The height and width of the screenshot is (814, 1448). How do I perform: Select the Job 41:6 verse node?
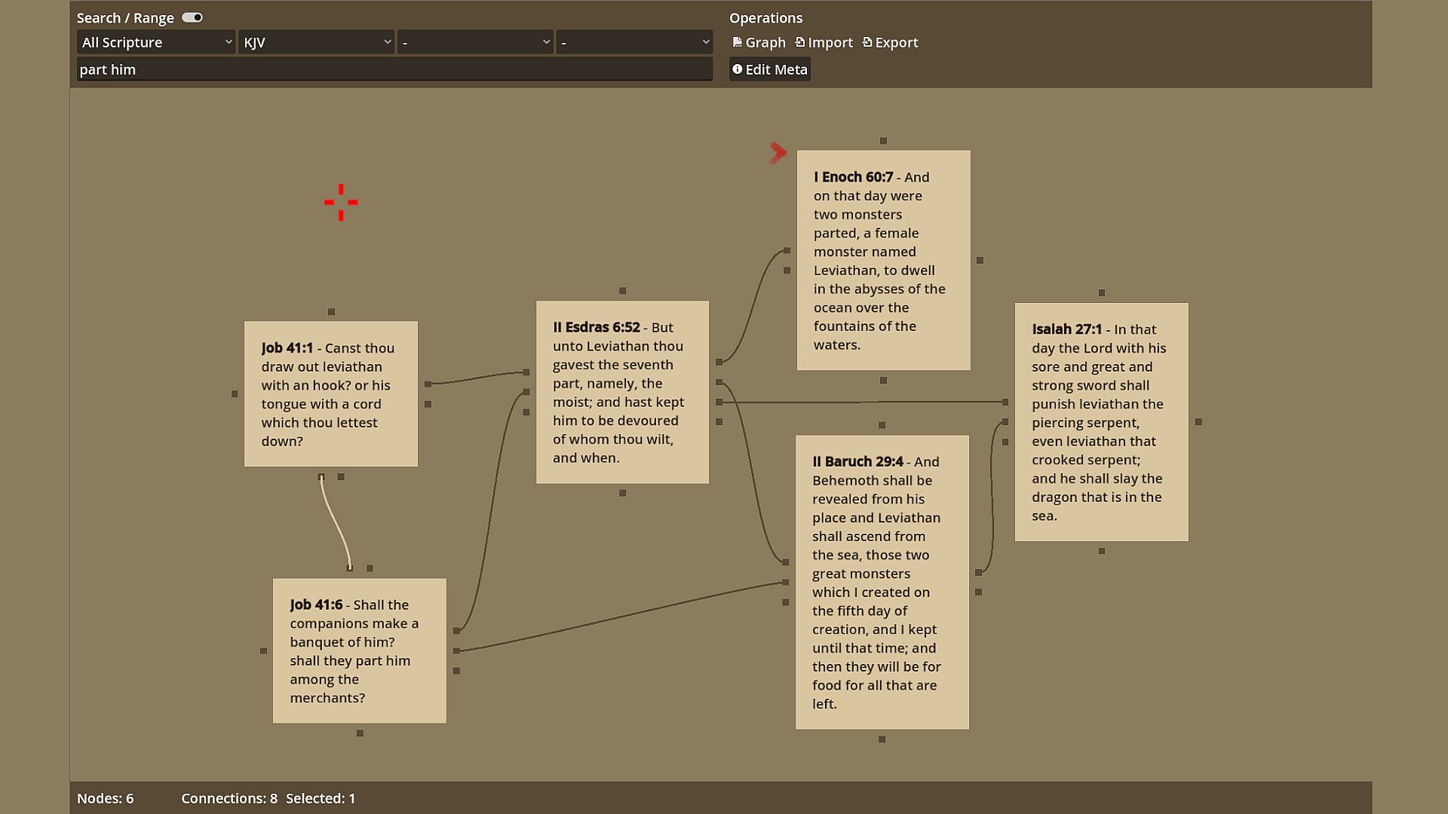[359, 651]
